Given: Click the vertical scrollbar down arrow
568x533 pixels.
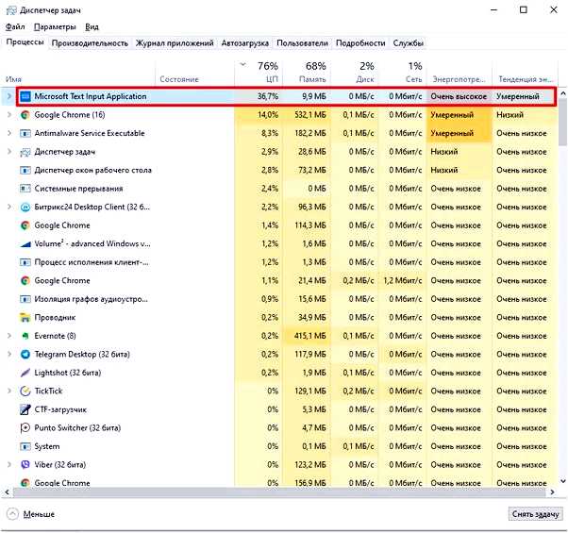Looking at the screenshot, I should (563, 481).
